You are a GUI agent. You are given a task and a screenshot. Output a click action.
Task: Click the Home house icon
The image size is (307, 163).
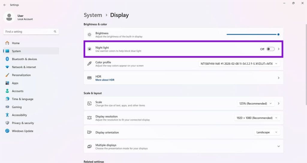tap(7, 43)
